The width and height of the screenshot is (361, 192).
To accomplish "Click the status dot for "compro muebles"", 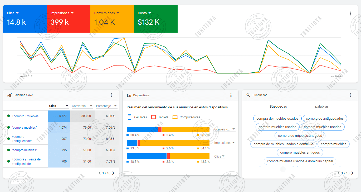I will [8, 150].
